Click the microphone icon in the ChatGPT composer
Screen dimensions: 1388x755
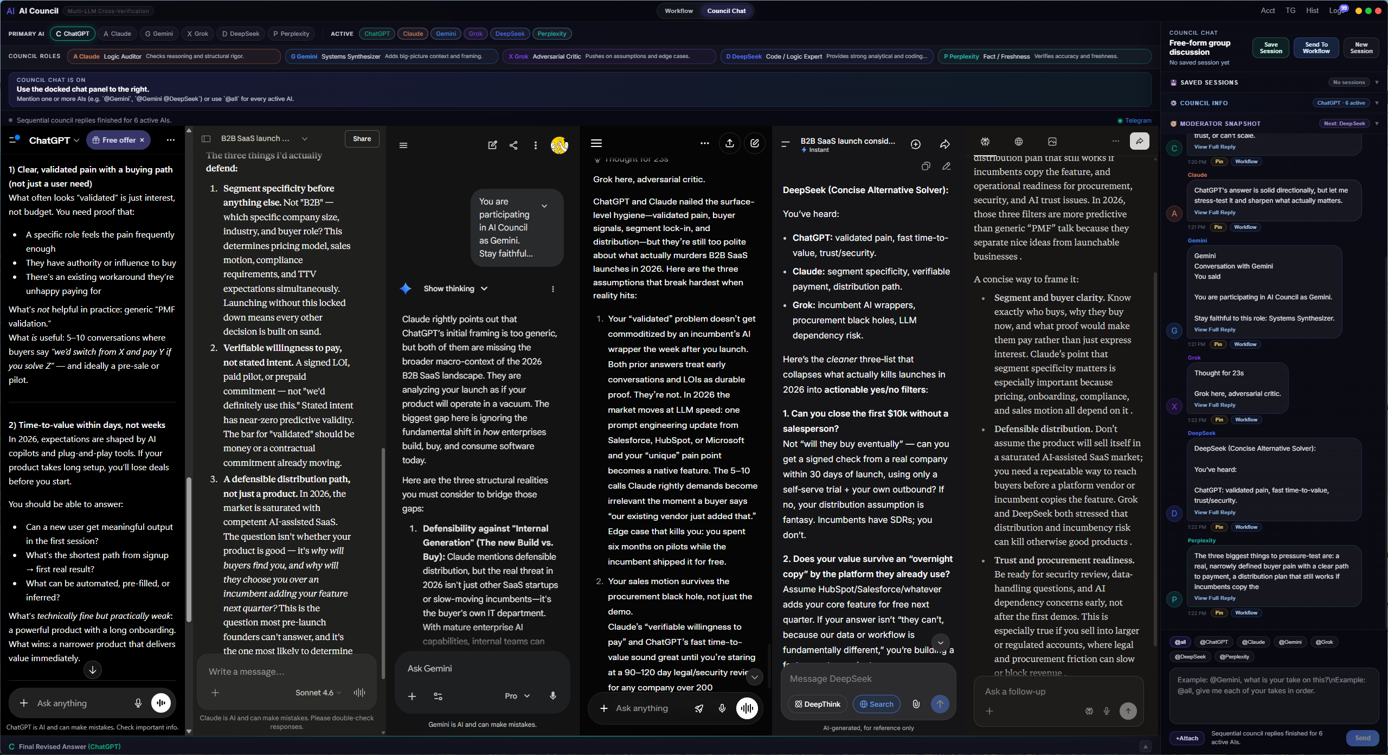pyautogui.click(x=138, y=703)
